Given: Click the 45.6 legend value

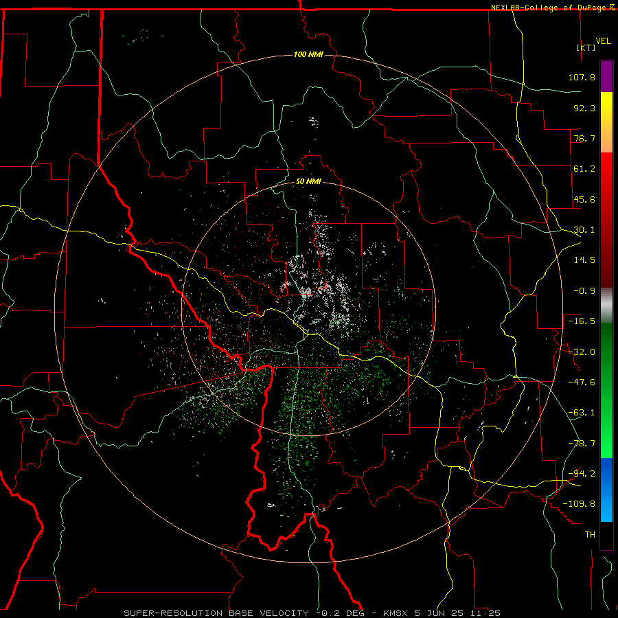Looking at the screenshot, I should pos(584,199).
